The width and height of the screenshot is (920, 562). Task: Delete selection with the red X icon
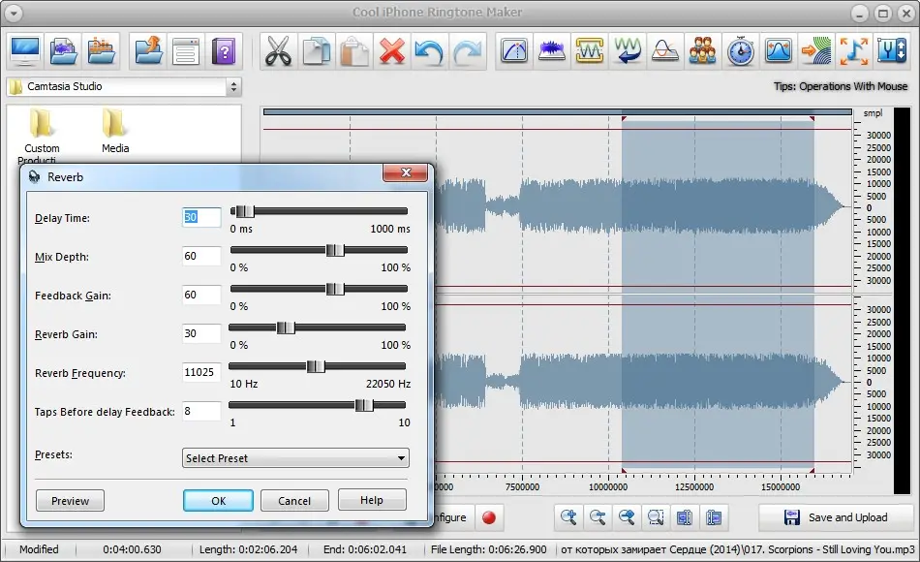point(392,51)
